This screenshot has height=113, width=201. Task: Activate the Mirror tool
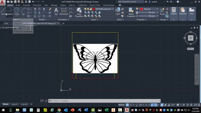39,13
